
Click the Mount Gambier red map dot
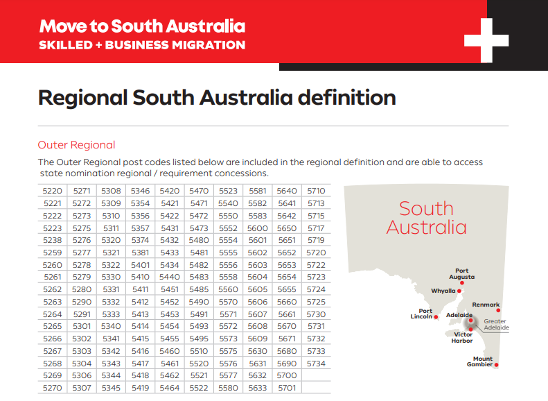(496, 365)
